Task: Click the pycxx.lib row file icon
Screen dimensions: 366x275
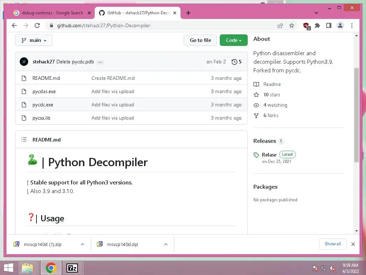Action: pyautogui.click(x=24, y=118)
